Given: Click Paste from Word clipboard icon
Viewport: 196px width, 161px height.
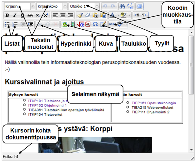Looking at the screenshot, I should 103,15.
